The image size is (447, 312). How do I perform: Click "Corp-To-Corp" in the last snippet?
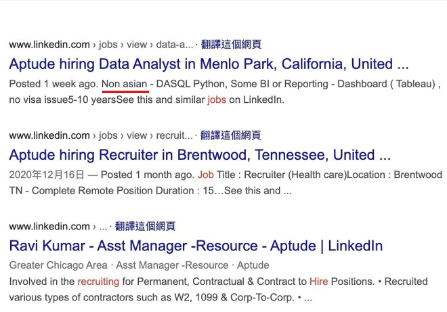click(x=261, y=296)
